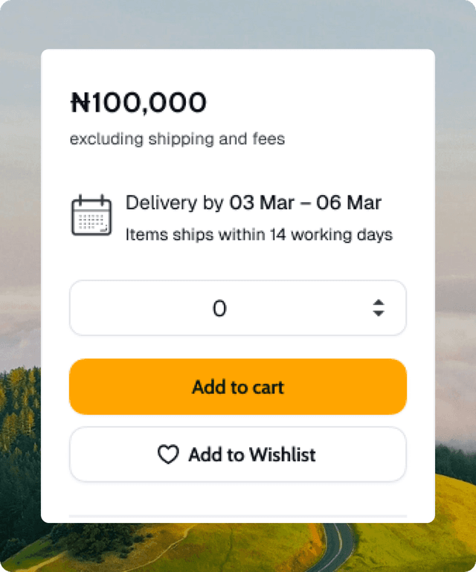Viewport: 476px width, 572px height.
Task: Click the heart icon beside Add to Wishlist
Action: (168, 454)
